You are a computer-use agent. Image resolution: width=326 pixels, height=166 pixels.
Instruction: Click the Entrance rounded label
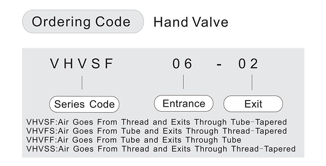pyautogui.click(x=184, y=103)
